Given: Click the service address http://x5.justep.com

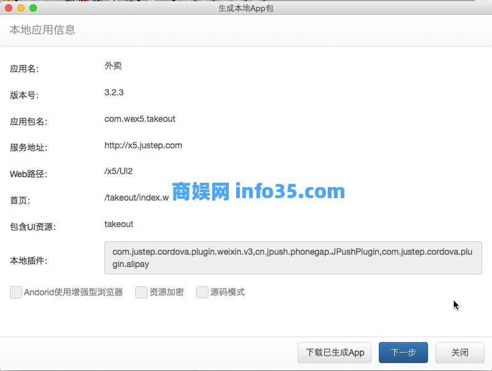Looking at the screenshot, I should tap(143, 145).
